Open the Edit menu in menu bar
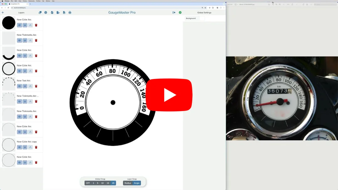 click(16, 1)
